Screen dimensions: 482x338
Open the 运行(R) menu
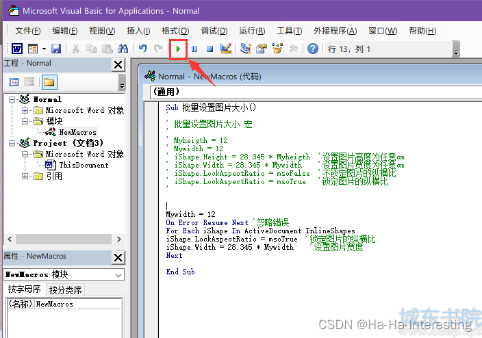click(x=252, y=31)
